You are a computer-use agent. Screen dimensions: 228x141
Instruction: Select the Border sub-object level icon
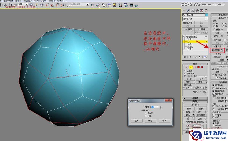pyautogui.click(x=194, y=67)
